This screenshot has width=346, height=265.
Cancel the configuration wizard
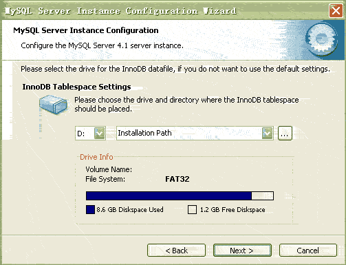tap(308, 251)
